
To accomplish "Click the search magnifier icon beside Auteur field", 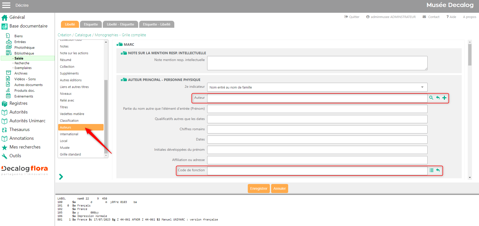I will pos(431,98).
